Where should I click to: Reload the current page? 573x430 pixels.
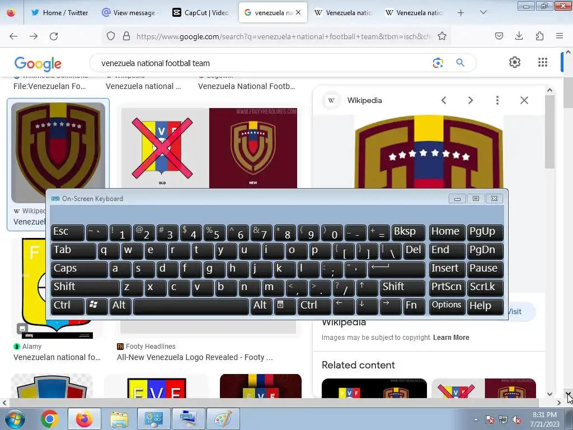tap(54, 36)
